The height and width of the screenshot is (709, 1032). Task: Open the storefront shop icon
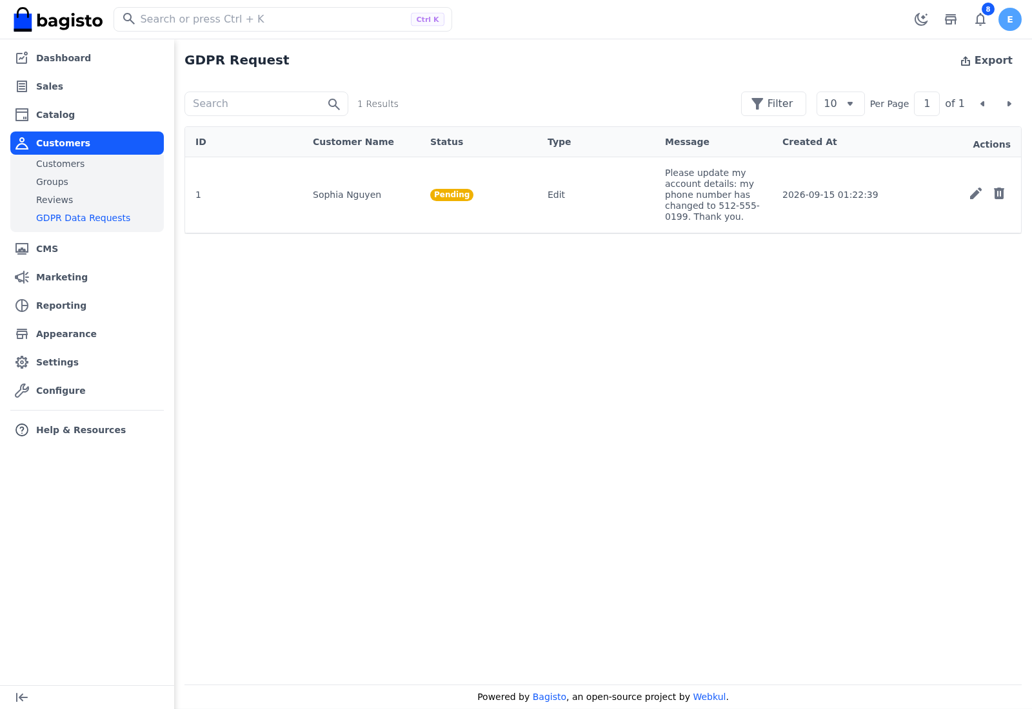click(951, 19)
